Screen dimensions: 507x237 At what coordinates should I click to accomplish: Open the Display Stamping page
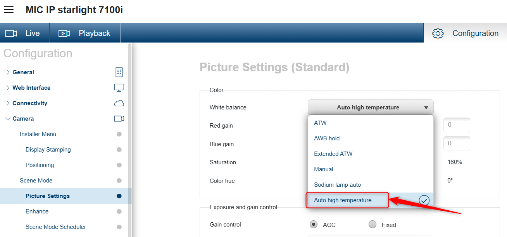(48, 150)
